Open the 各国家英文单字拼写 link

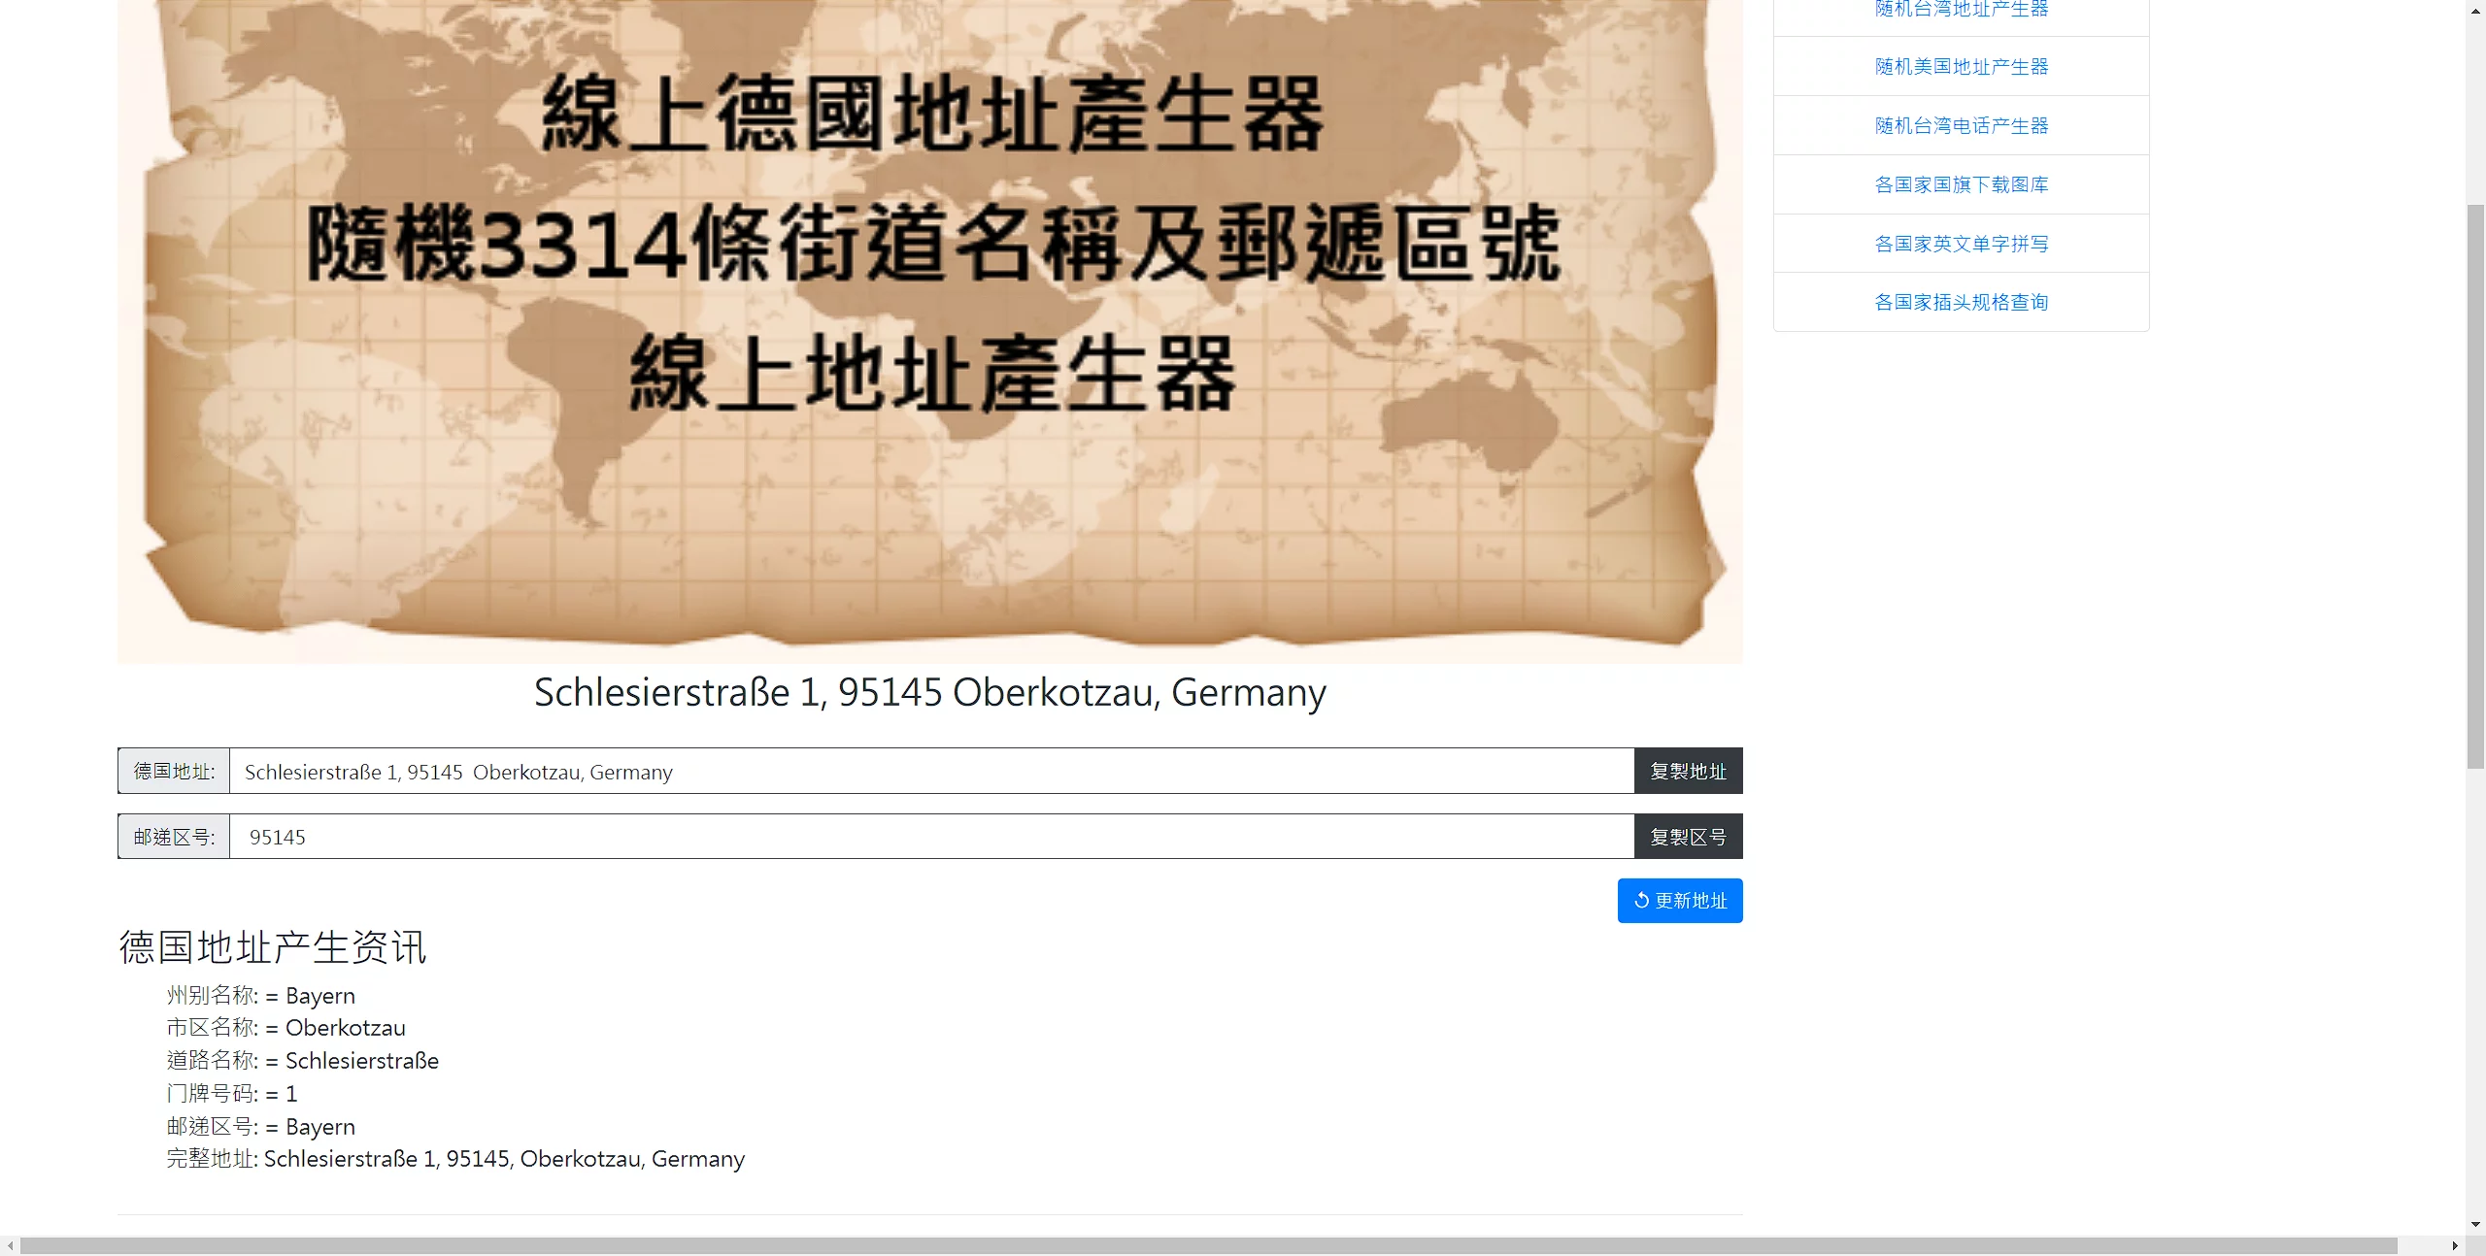click(1961, 244)
